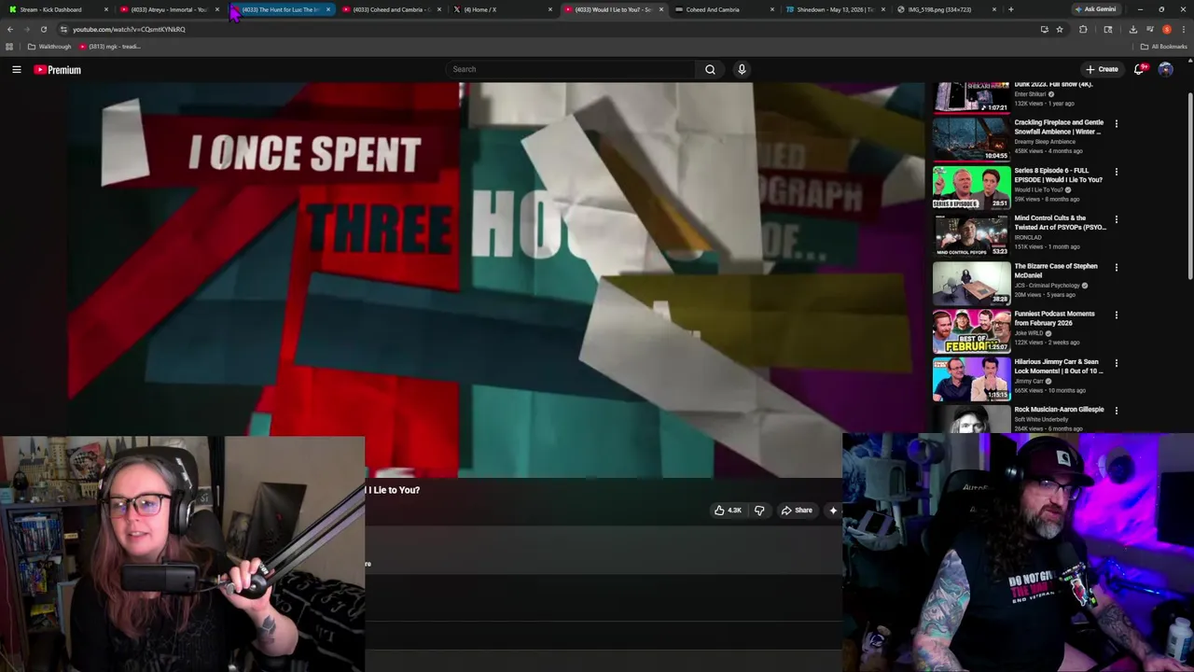Screen dimensions: 1194x672
Task: Switch to Shinedown May 13 tab
Action: coord(835,9)
